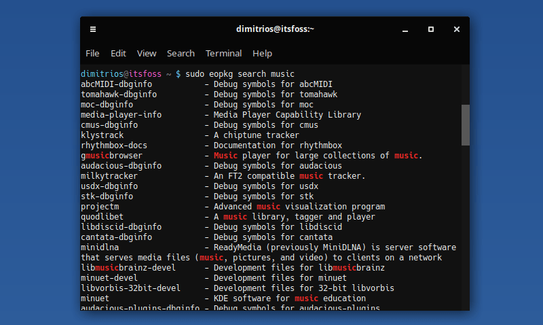Click 'Debug symbols for cantata' description
Viewport: 543px width, 325px height.
(273, 237)
